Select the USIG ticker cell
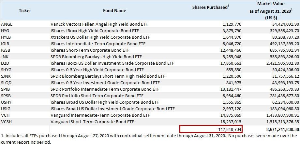Screen dimensions: 300x144 click(6, 109)
